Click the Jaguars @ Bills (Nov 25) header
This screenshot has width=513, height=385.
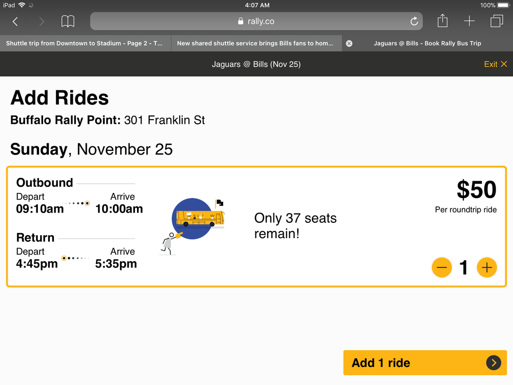(x=256, y=64)
